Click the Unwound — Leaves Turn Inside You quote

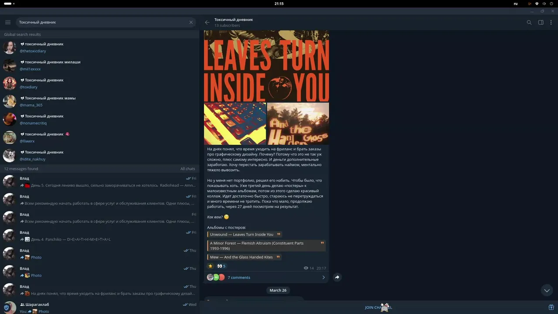click(x=244, y=235)
